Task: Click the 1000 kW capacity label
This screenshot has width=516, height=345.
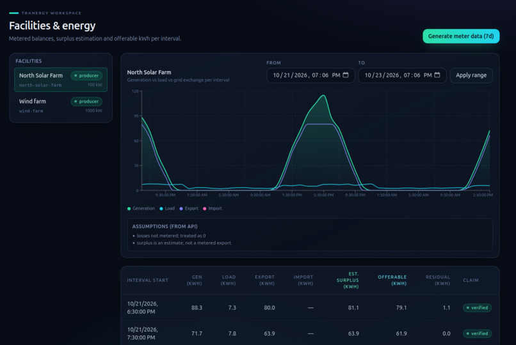Action: (x=93, y=111)
